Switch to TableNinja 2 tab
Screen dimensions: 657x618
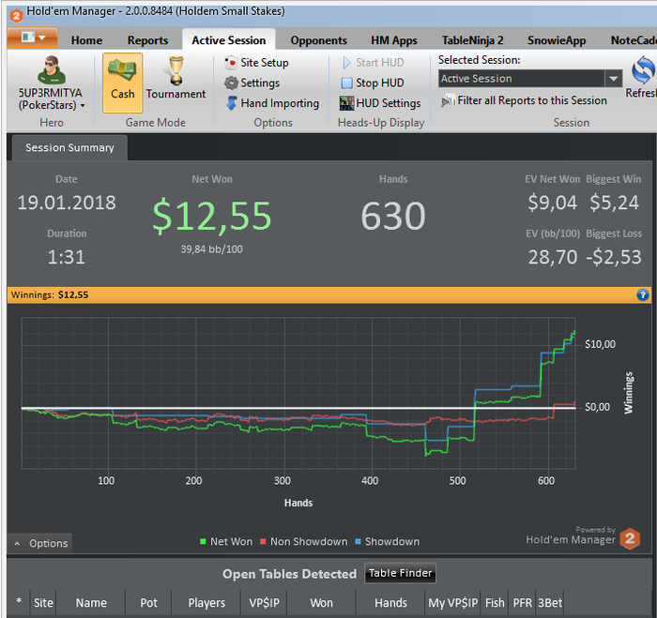tap(472, 40)
